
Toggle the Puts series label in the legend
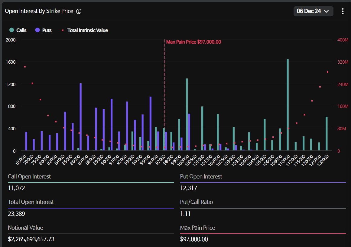pyautogui.click(x=47, y=30)
